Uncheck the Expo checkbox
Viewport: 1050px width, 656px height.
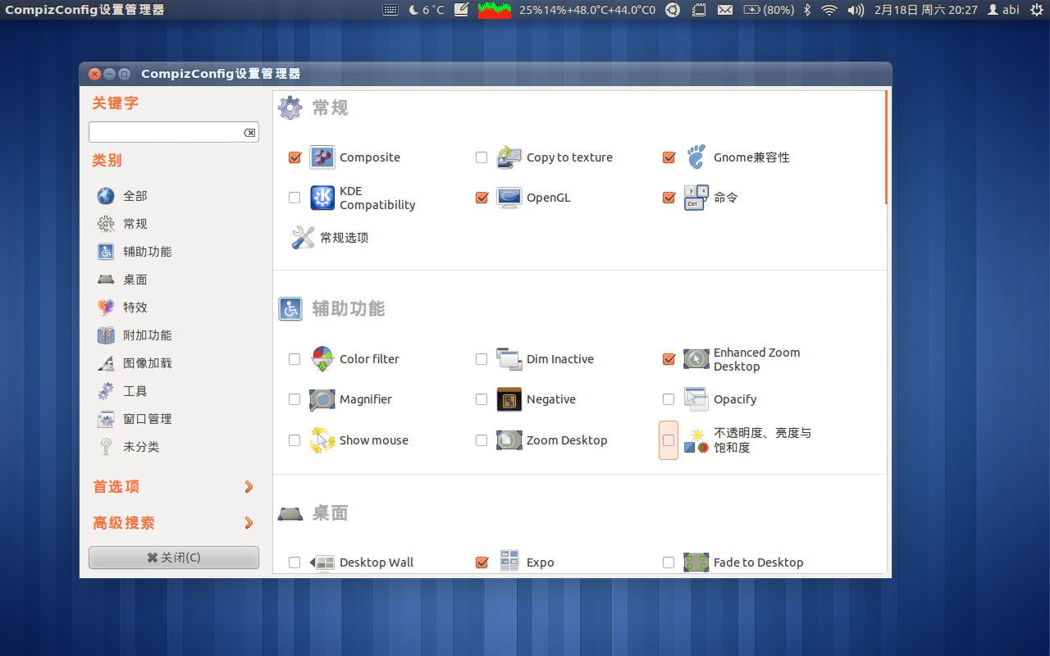(x=482, y=563)
